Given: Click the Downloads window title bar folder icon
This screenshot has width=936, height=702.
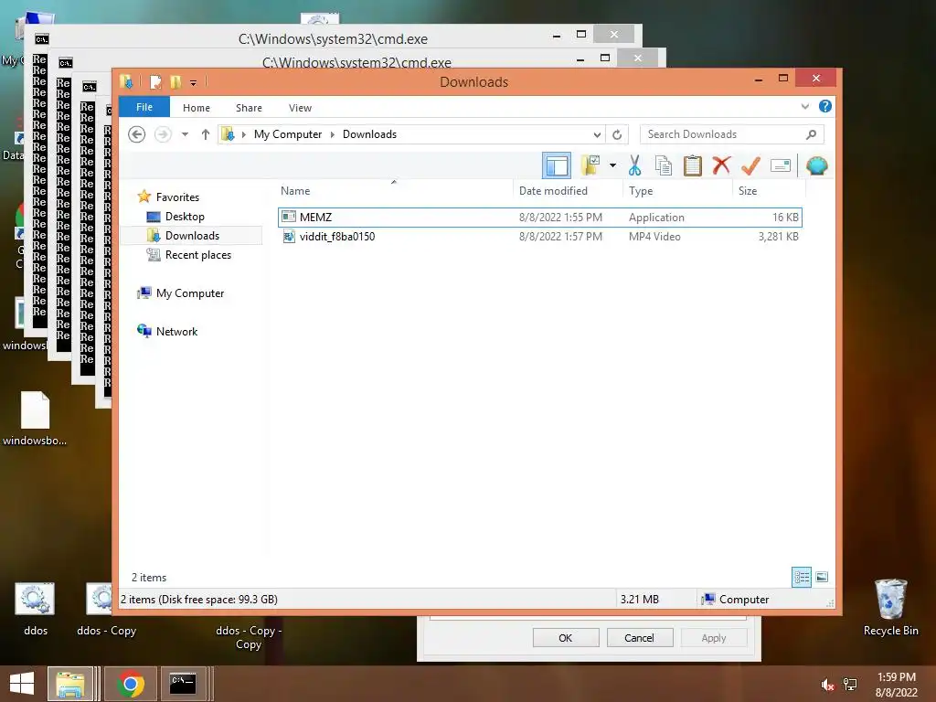Looking at the screenshot, I should tap(126, 81).
